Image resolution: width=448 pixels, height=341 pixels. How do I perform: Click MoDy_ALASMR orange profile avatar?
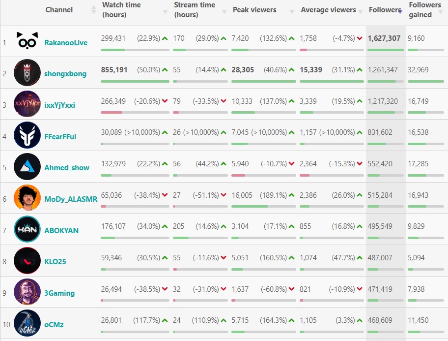point(27,198)
